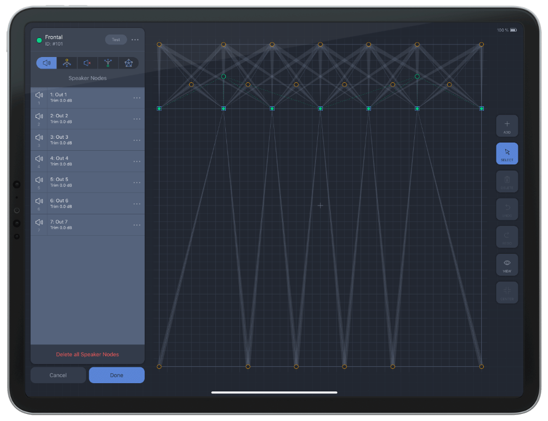
Task: Click the Cancel button
Action: pos(58,375)
